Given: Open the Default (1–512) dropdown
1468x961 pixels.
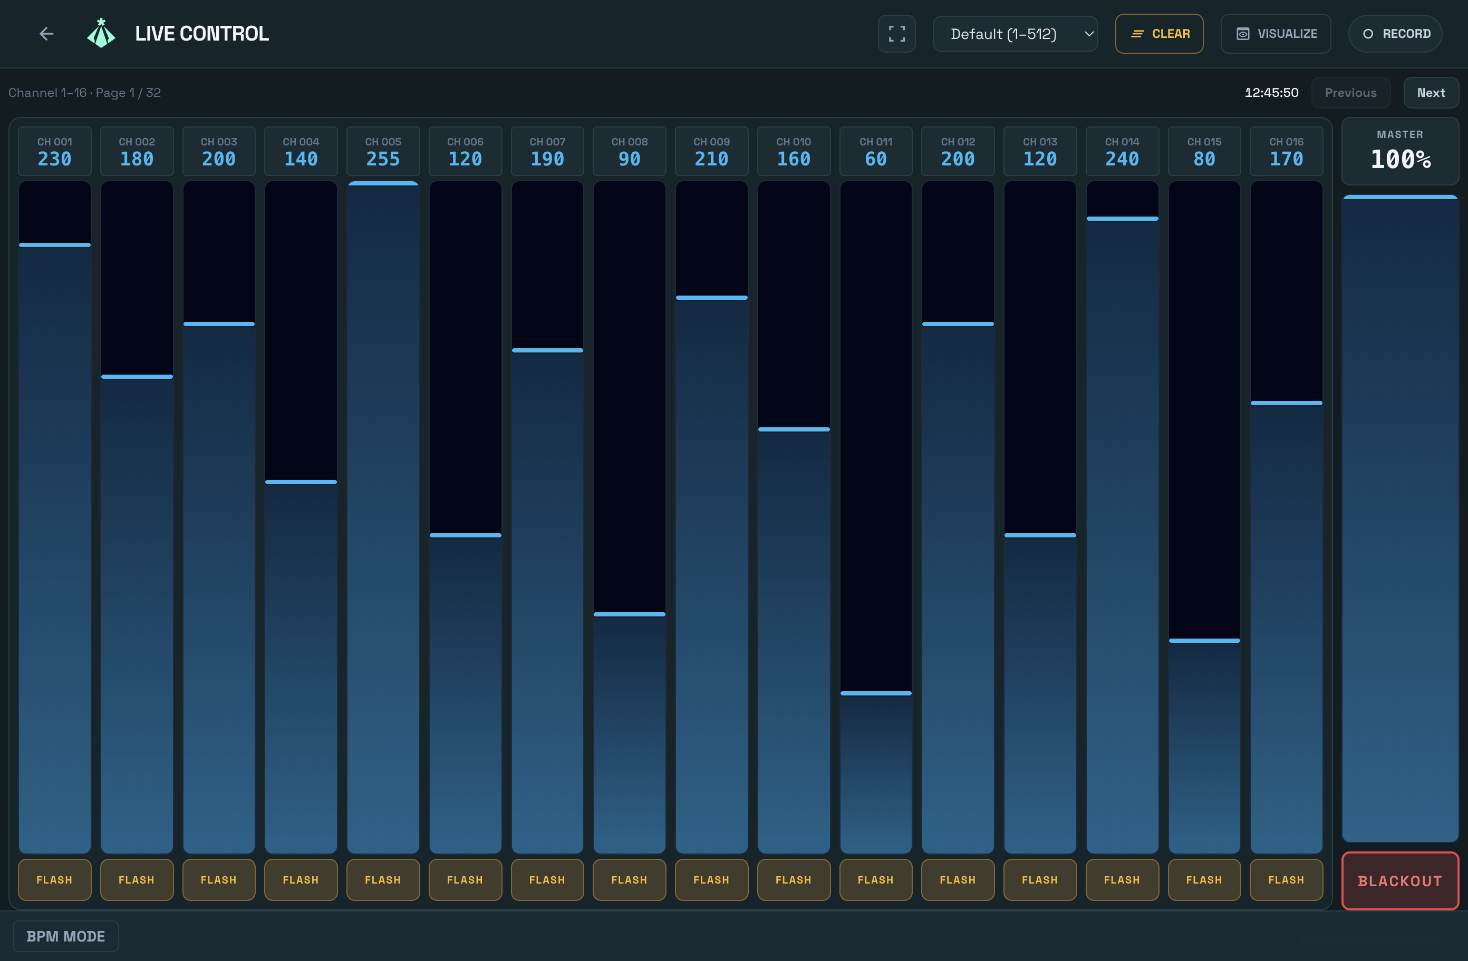Looking at the screenshot, I should pos(1015,34).
